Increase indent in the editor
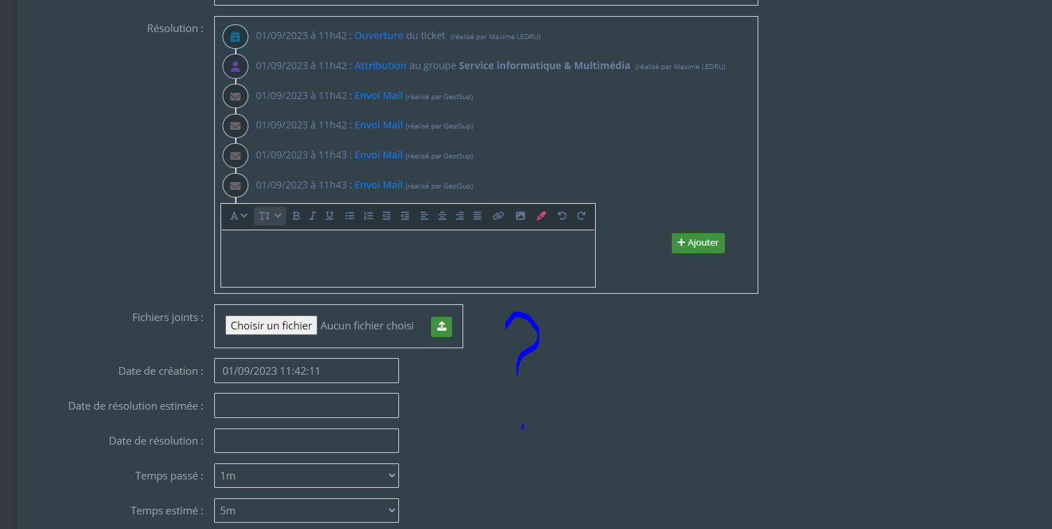This screenshot has width=1052, height=529. (x=405, y=216)
